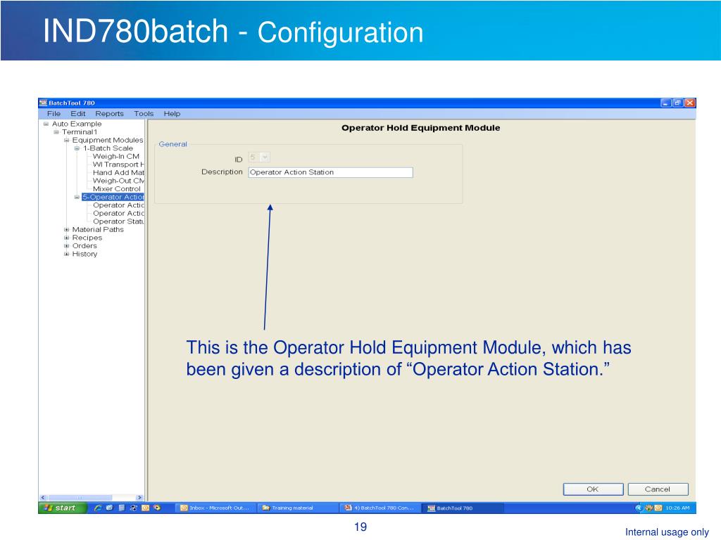Collapse the 1-Batch Scale node
The width and height of the screenshot is (721, 540).
77,148
